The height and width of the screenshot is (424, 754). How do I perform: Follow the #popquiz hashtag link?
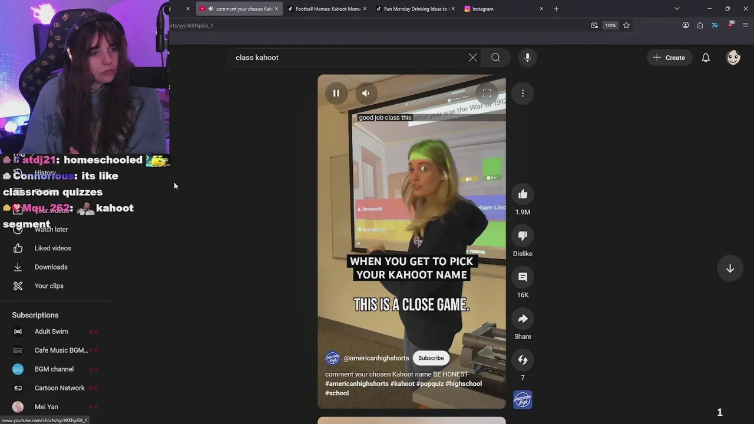point(430,383)
